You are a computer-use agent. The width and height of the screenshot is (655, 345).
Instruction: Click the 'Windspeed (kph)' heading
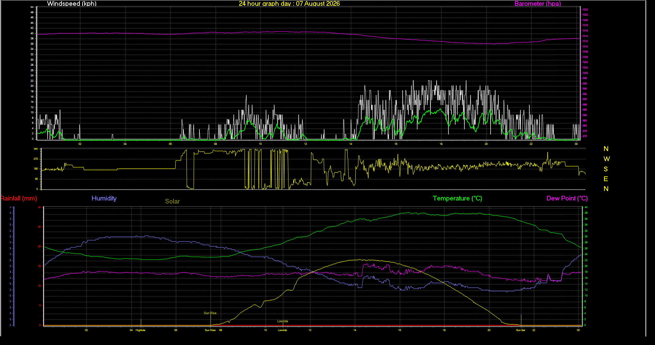72,3
